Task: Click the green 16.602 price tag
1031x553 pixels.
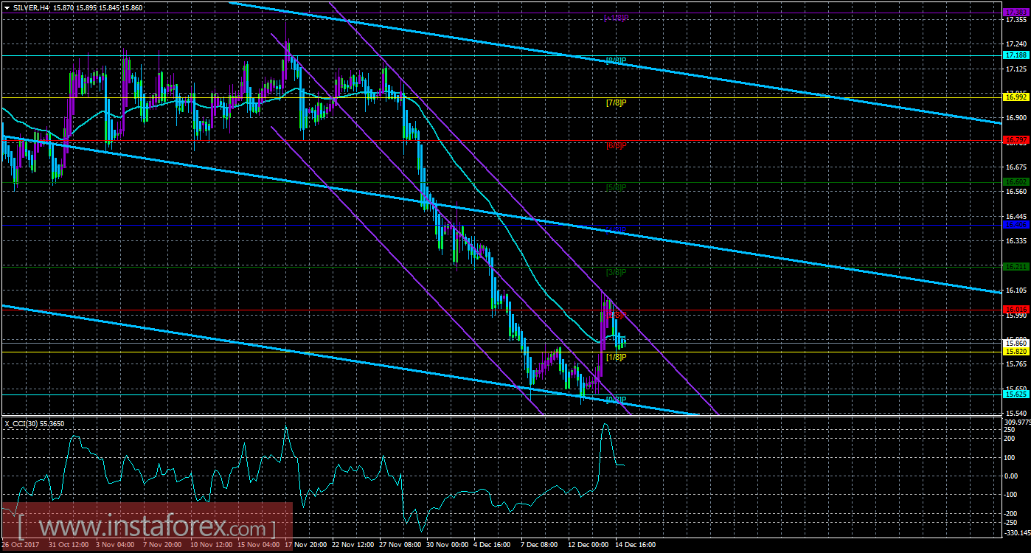Action: click(x=1016, y=181)
